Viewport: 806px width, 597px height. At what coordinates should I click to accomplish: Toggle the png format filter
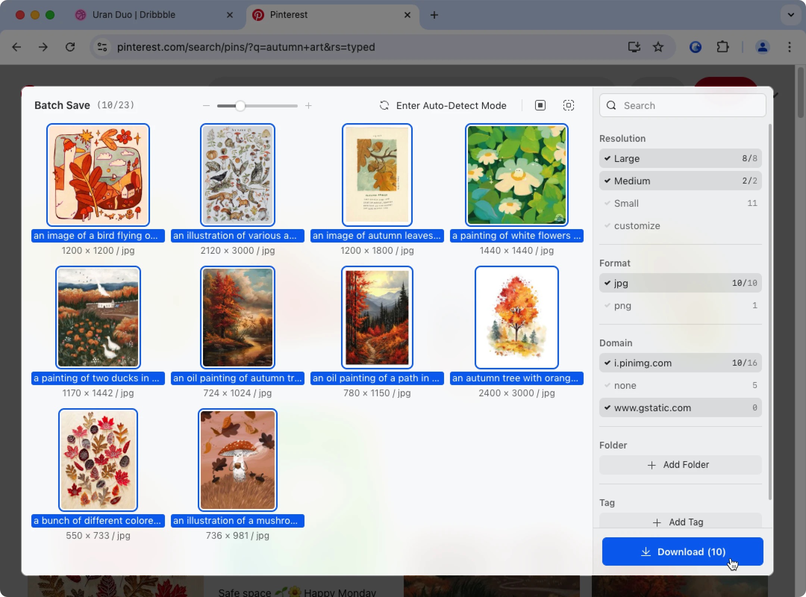(x=680, y=306)
